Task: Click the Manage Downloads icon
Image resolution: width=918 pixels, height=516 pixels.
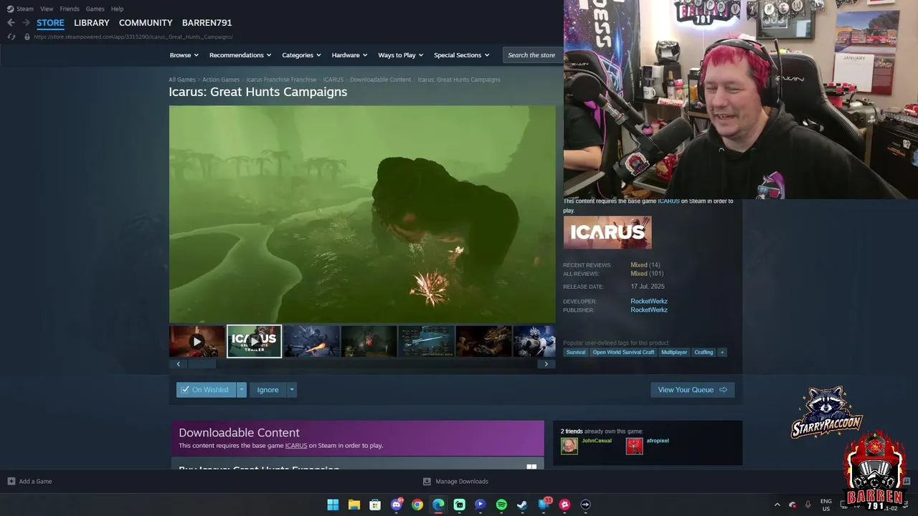Action: [427, 482]
